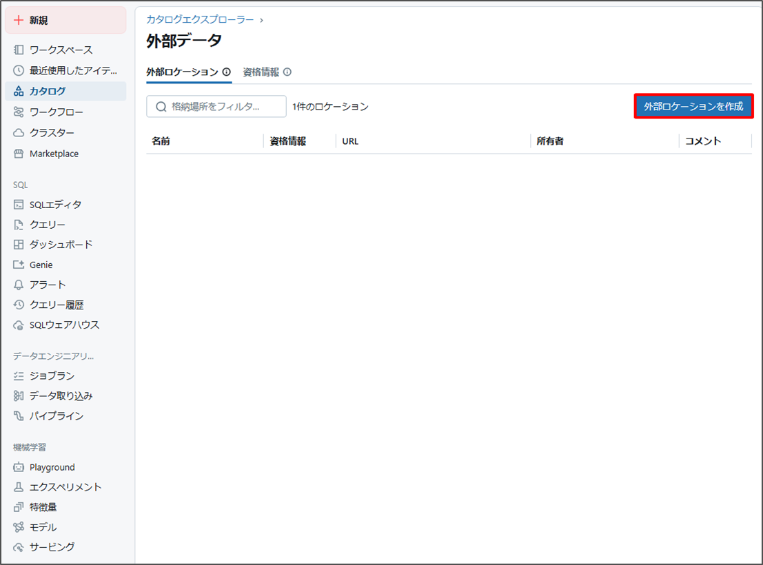
Task: Click the アラート bell icon
Action: (19, 285)
